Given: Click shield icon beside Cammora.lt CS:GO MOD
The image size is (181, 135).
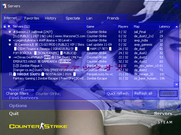Looking at the screenshot, I should (9, 45).
